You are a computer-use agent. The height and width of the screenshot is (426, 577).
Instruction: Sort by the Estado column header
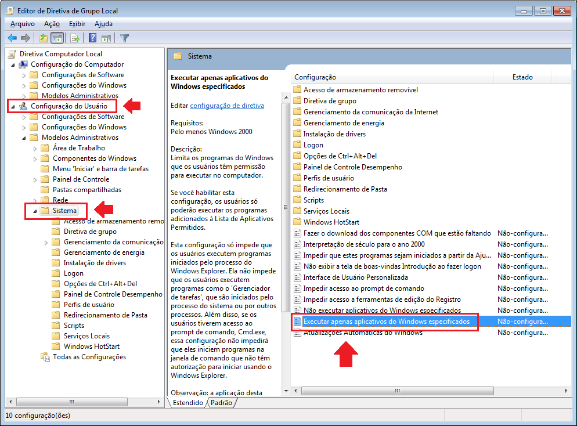click(522, 77)
